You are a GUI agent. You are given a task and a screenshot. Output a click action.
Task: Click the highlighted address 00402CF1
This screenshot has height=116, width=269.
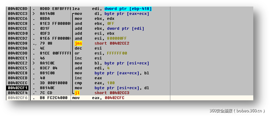(x=17, y=88)
